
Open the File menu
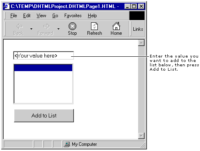tap(14, 16)
